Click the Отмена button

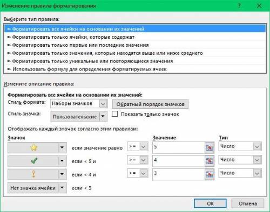[248, 203]
